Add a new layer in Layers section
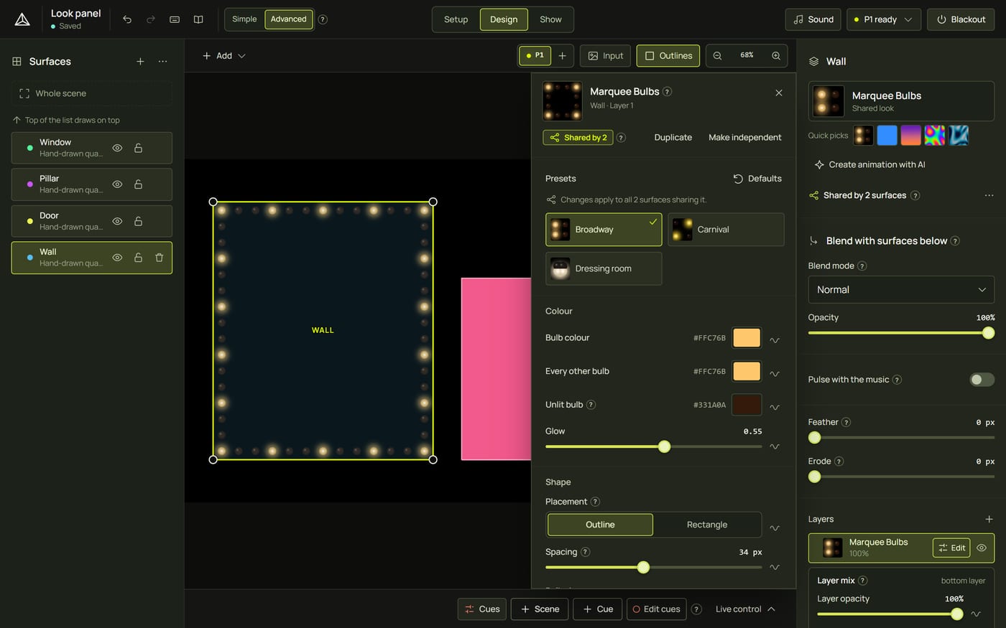 tap(989, 519)
